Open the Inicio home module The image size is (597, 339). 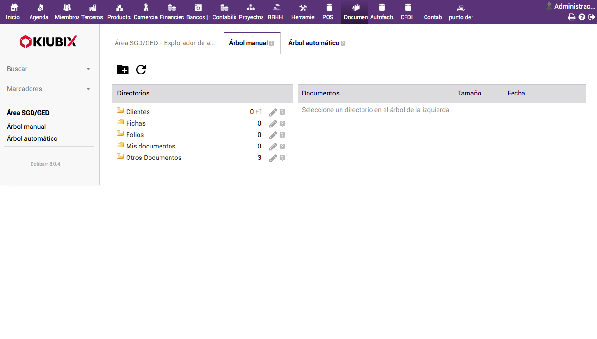pyautogui.click(x=13, y=12)
